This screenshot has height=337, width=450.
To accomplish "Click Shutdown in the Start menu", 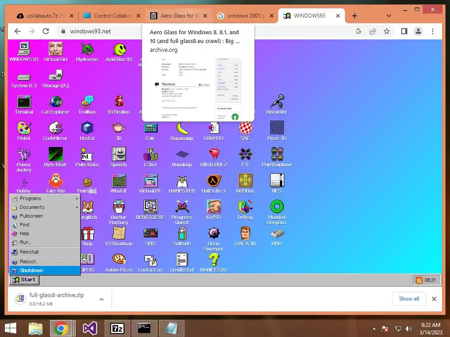I will tap(45, 270).
